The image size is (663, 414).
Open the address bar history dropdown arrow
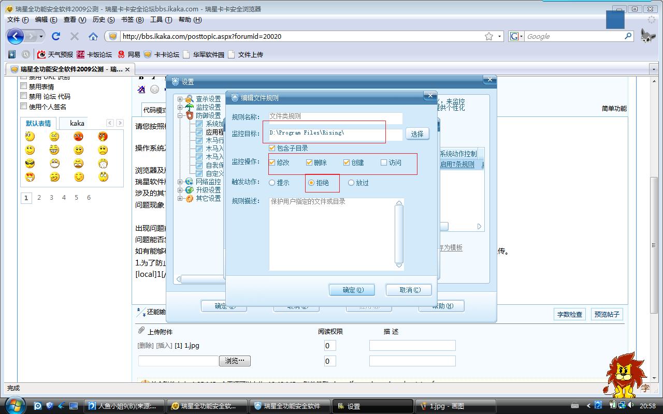500,36
